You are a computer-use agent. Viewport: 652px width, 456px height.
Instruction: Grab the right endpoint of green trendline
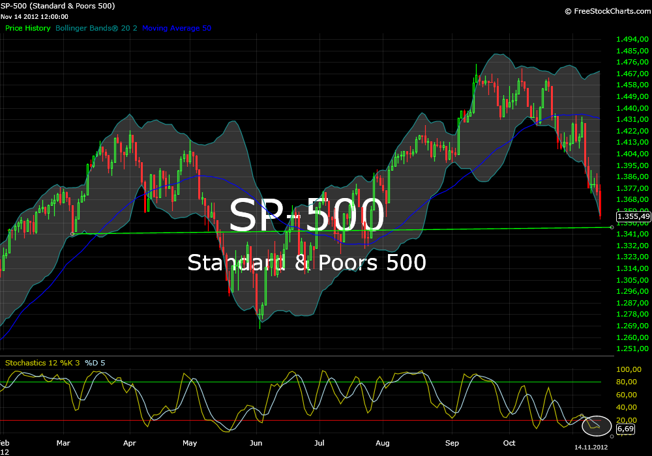(x=612, y=227)
